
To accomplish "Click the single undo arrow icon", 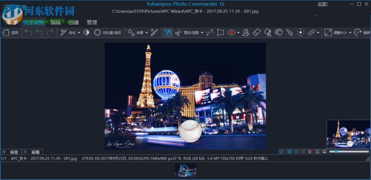I will [39, 32].
